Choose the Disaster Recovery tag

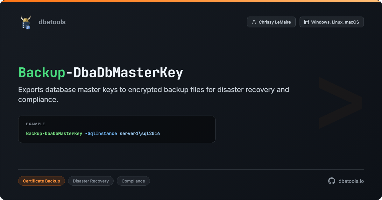click(91, 181)
